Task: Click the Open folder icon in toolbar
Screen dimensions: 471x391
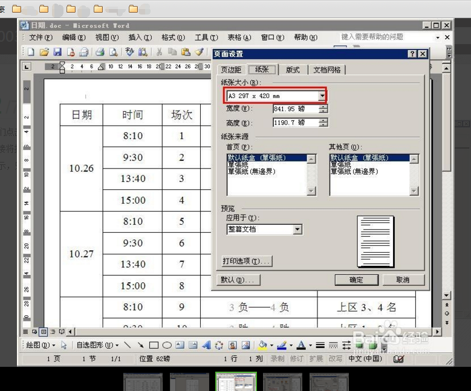Action: tap(44, 53)
